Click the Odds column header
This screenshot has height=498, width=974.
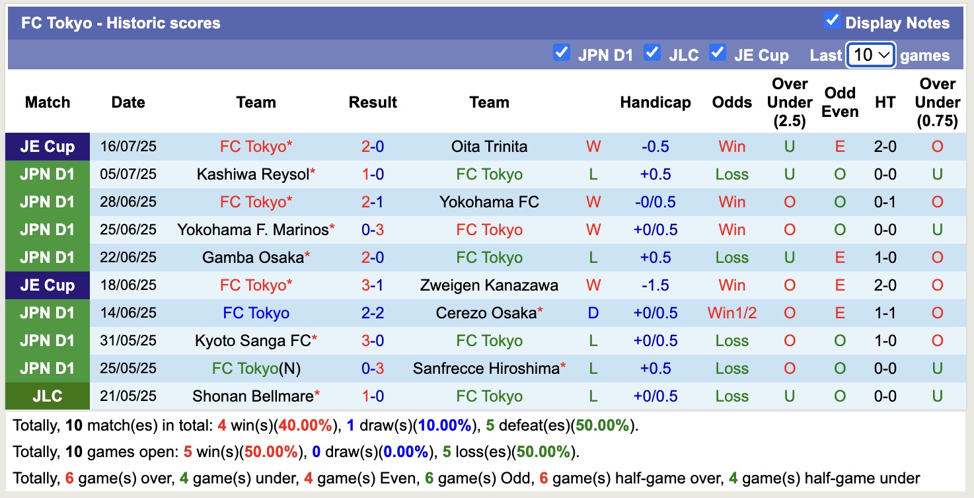pyautogui.click(x=731, y=102)
